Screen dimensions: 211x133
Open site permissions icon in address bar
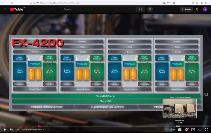point(38,3)
